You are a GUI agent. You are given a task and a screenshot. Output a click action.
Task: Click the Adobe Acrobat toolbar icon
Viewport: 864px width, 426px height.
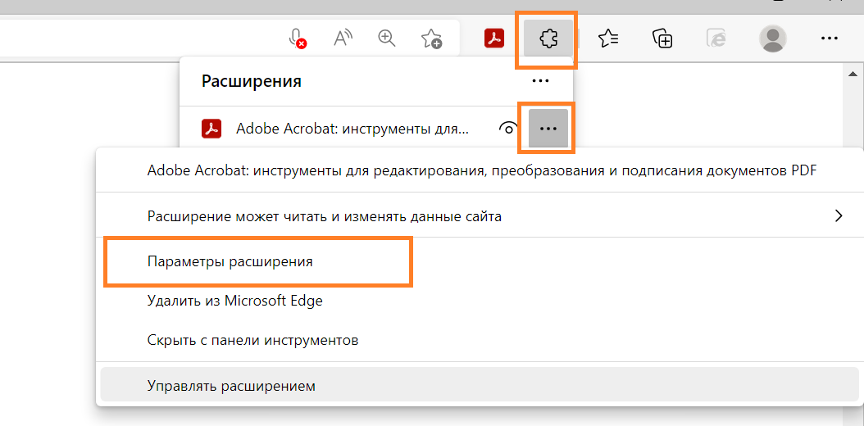click(x=493, y=39)
